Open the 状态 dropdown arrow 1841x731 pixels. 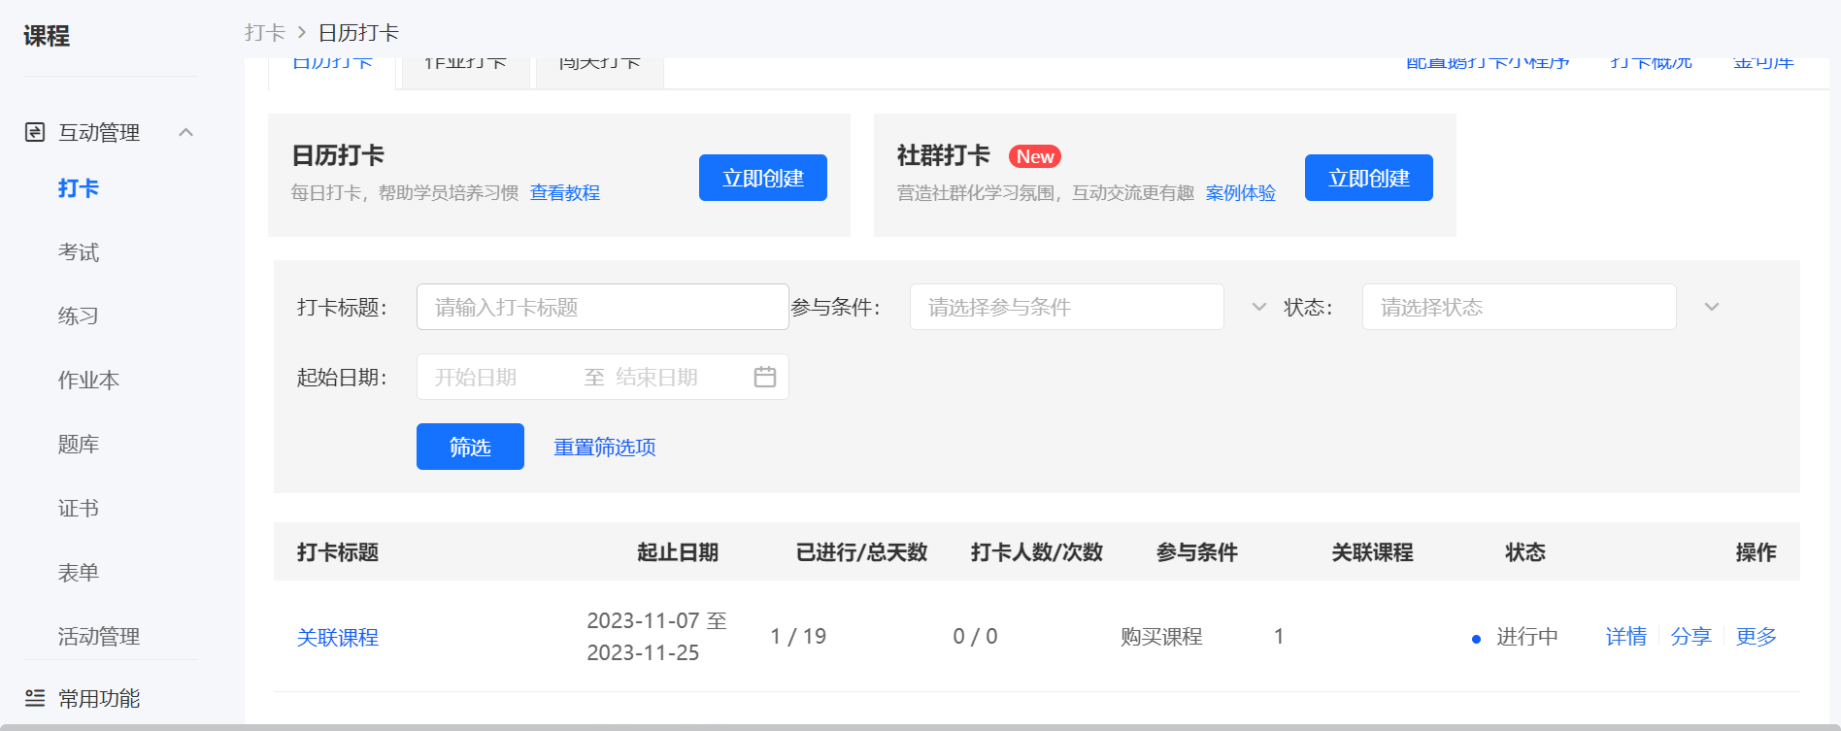click(x=1712, y=307)
